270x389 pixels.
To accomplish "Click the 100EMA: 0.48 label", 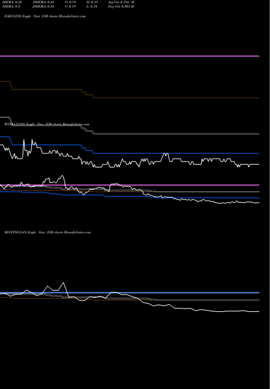I will [43, 2].
